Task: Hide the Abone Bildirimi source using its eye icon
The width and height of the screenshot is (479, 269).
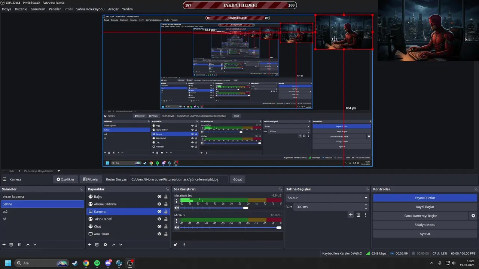Action: coord(159,204)
